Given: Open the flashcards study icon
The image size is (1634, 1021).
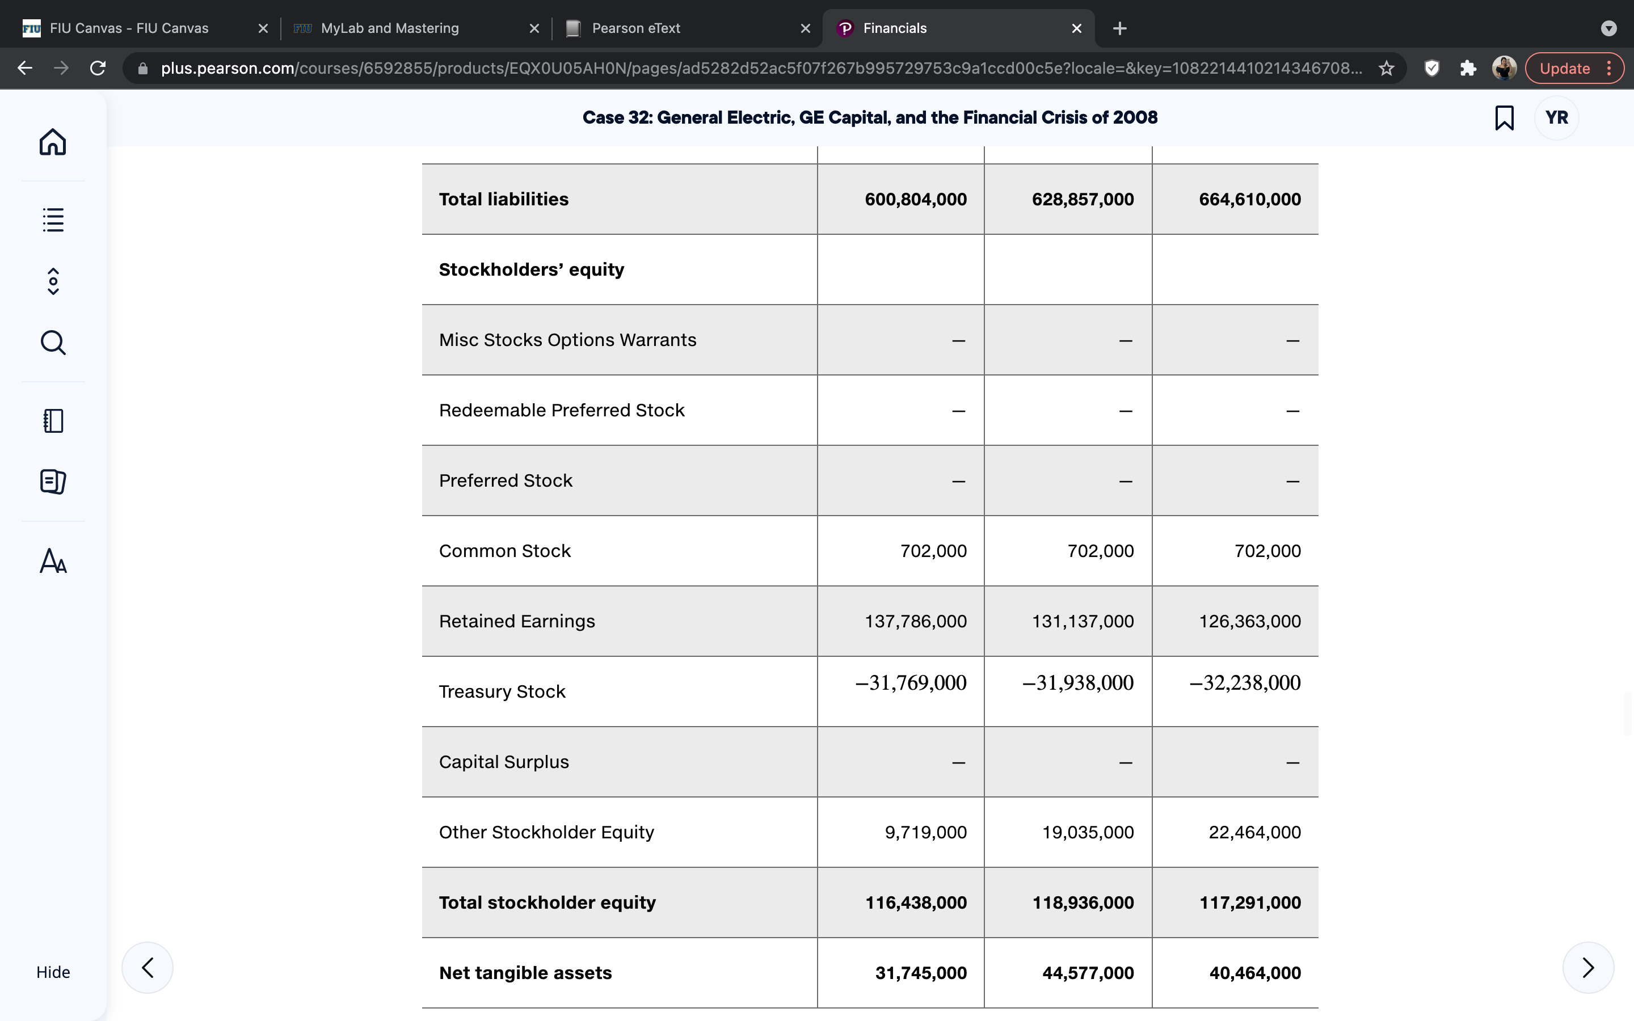Looking at the screenshot, I should point(53,482).
